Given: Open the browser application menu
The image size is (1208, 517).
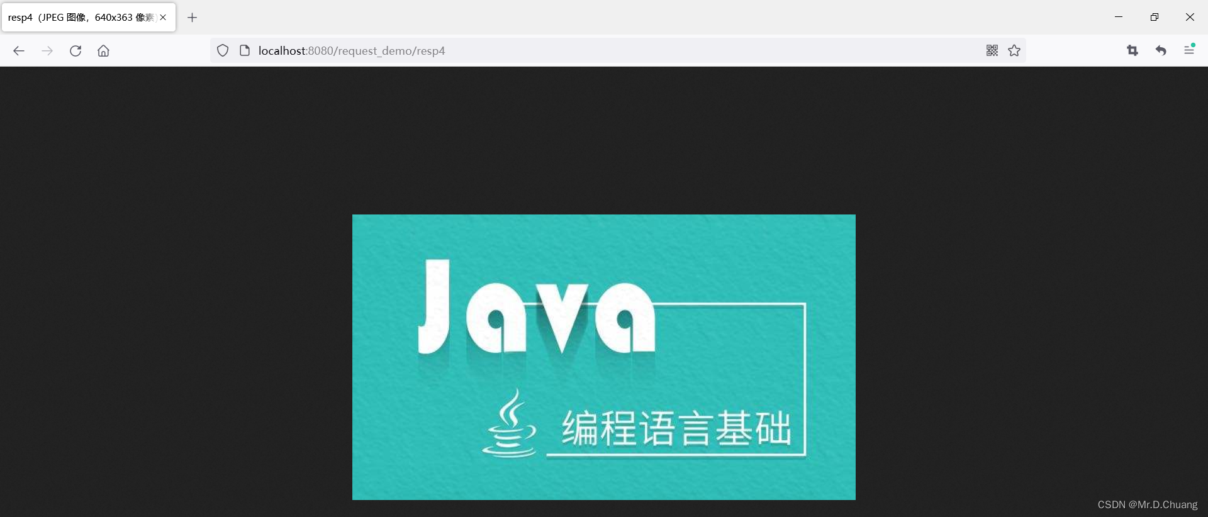Looking at the screenshot, I should (1189, 50).
